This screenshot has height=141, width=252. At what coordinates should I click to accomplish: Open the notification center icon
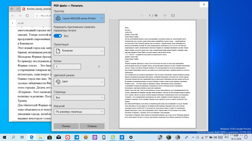pyautogui.click(x=246, y=137)
